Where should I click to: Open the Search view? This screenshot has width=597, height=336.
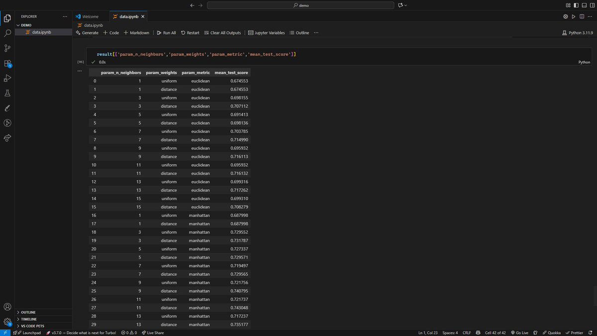point(7,33)
